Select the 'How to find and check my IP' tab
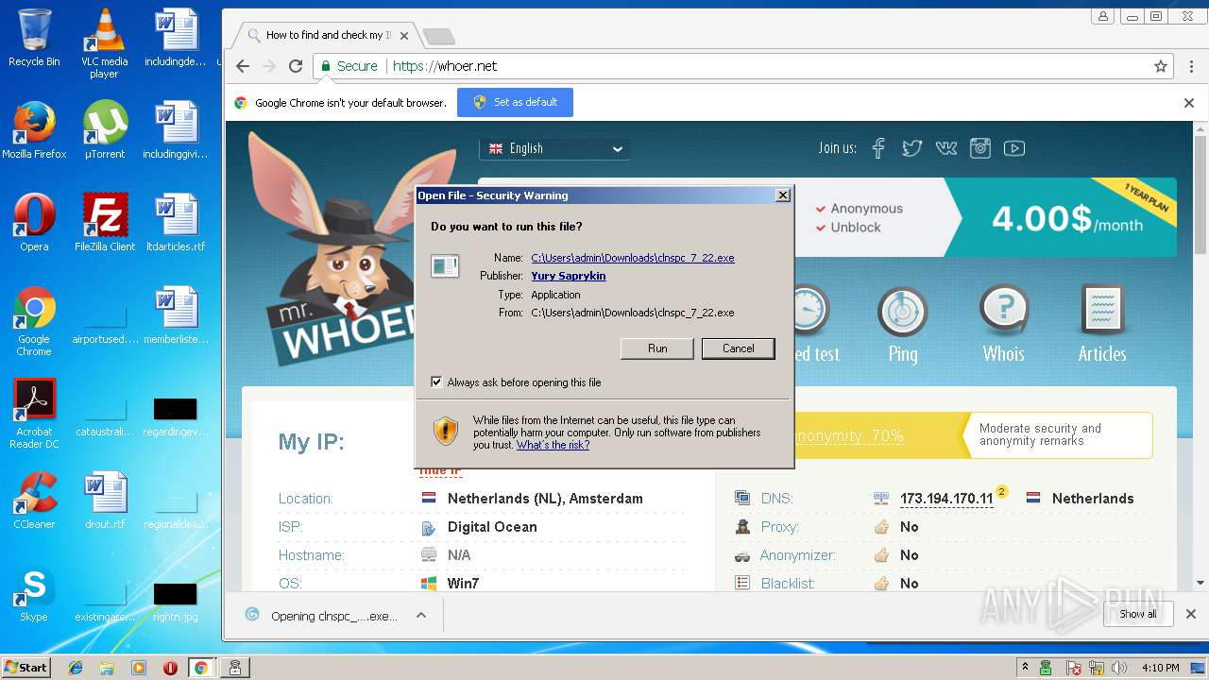Screen dimensions: 1209x680 [x=327, y=35]
